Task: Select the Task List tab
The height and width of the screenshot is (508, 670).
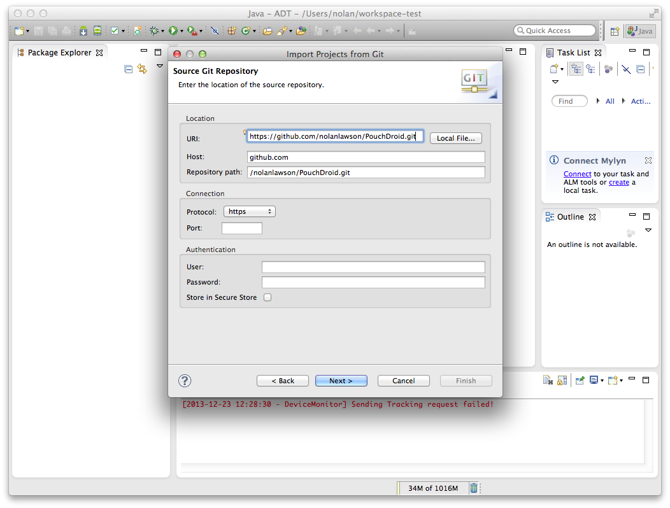Action: click(x=573, y=53)
